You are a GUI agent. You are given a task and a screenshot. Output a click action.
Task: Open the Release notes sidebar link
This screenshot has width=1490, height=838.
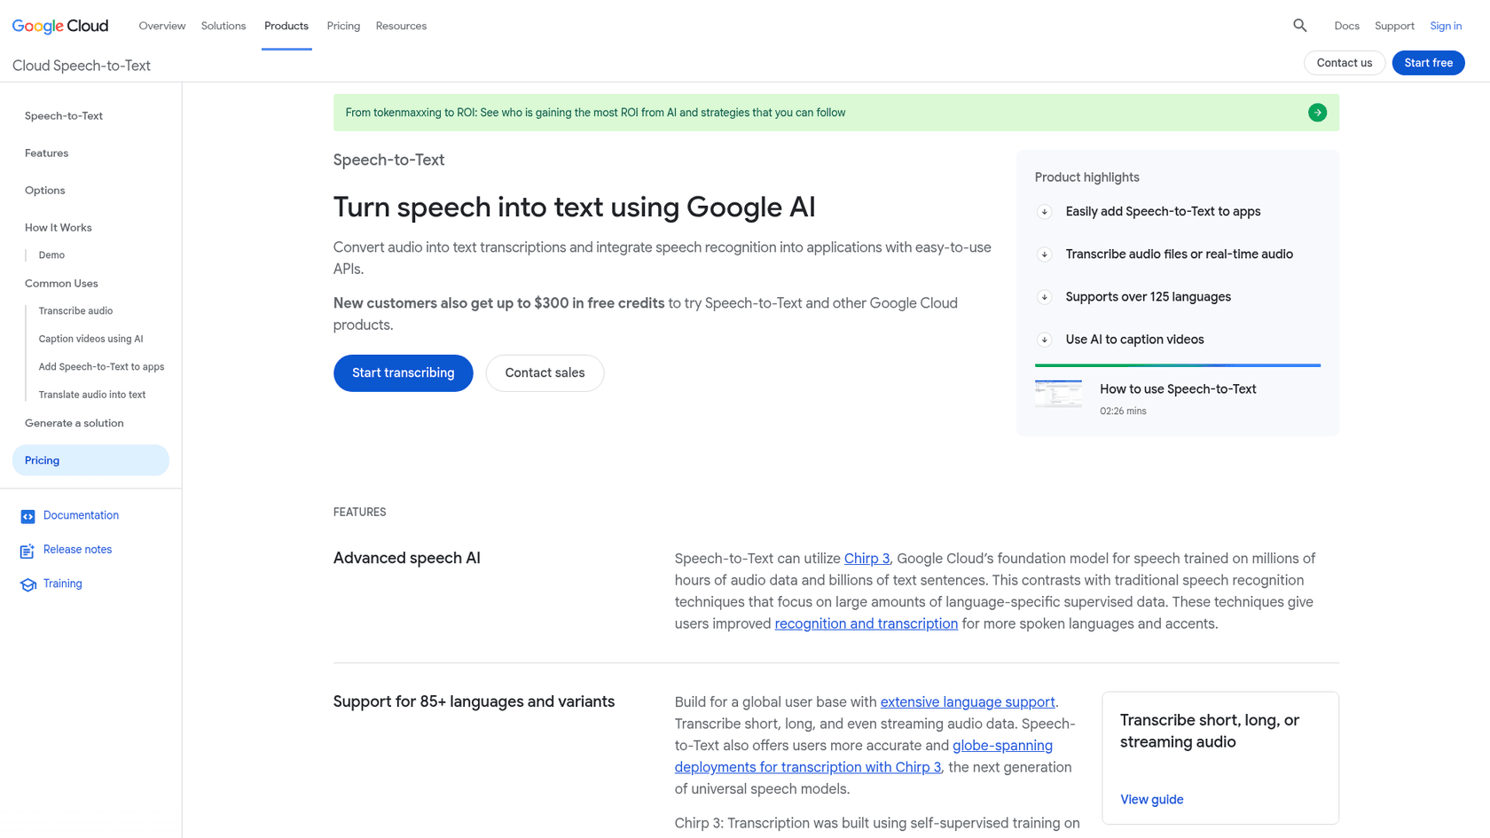click(77, 550)
